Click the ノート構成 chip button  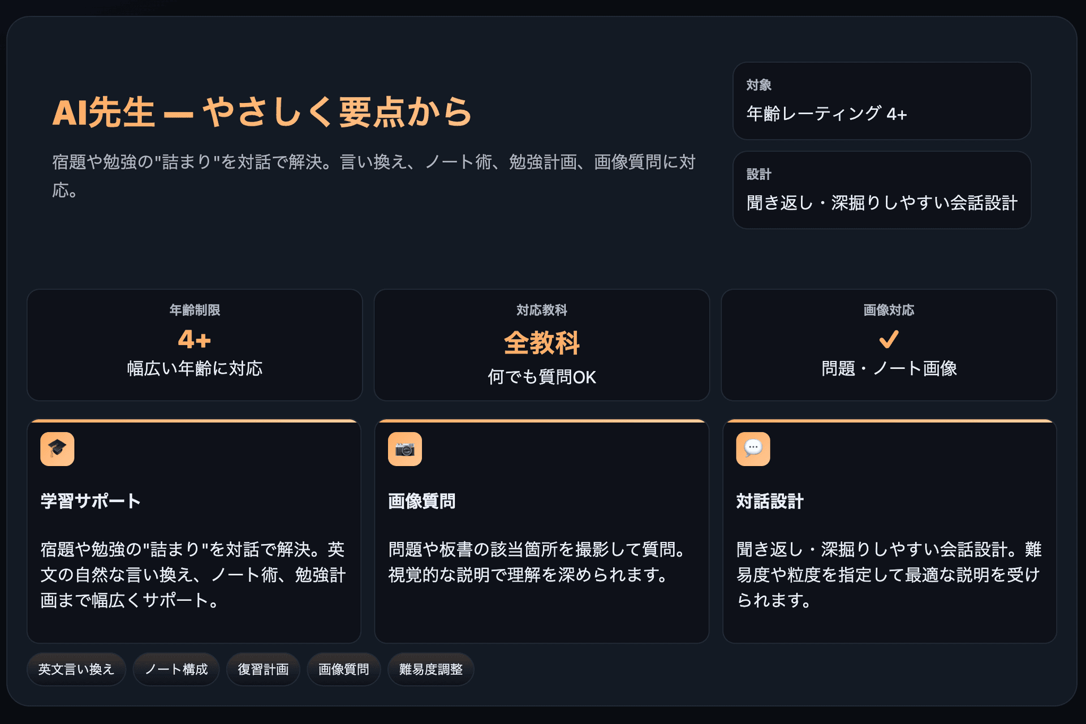176,669
